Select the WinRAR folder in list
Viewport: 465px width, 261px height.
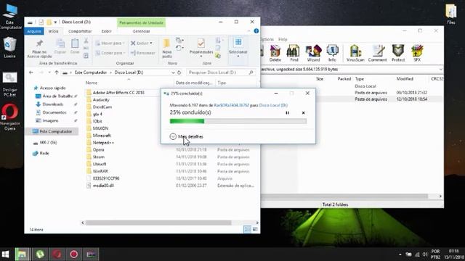tap(100, 171)
